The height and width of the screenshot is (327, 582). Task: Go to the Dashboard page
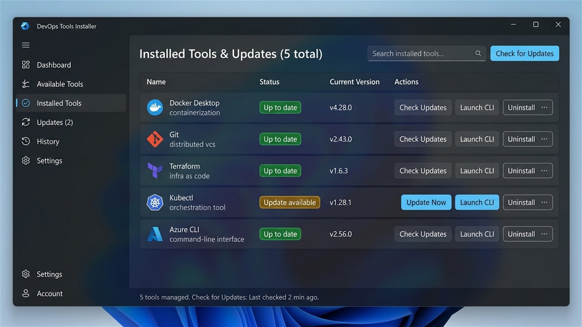[x=71, y=65]
